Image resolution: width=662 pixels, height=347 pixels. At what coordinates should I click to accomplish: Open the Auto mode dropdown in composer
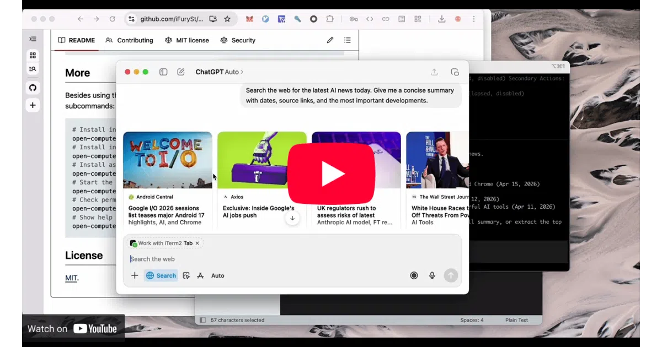217,275
